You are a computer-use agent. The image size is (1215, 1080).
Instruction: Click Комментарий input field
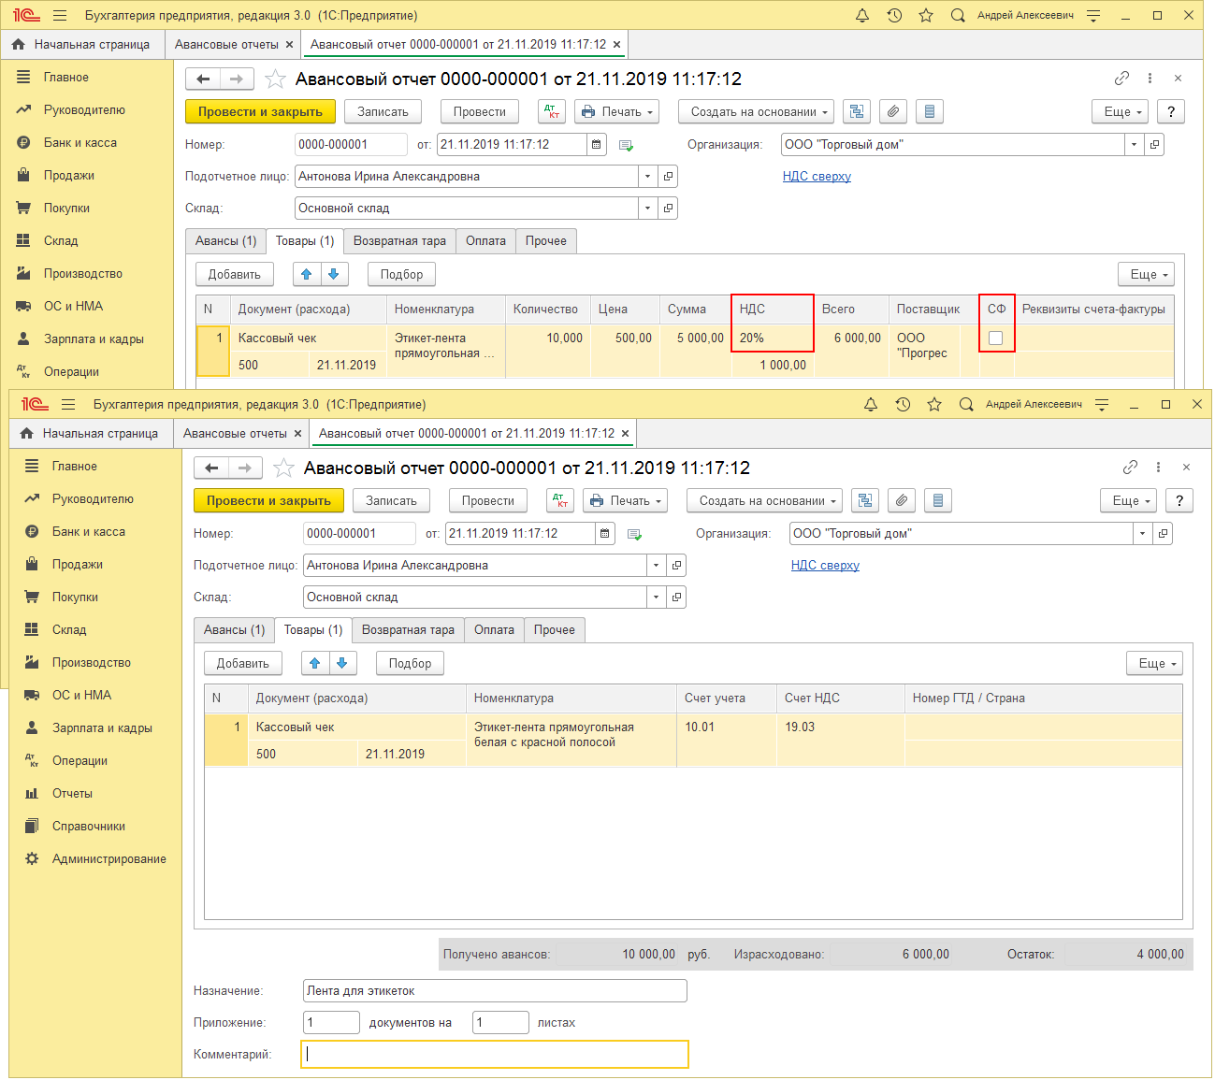[x=495, y=1054]
